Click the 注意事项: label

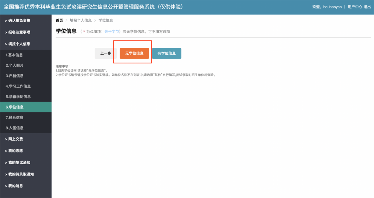tap(63, 66)
